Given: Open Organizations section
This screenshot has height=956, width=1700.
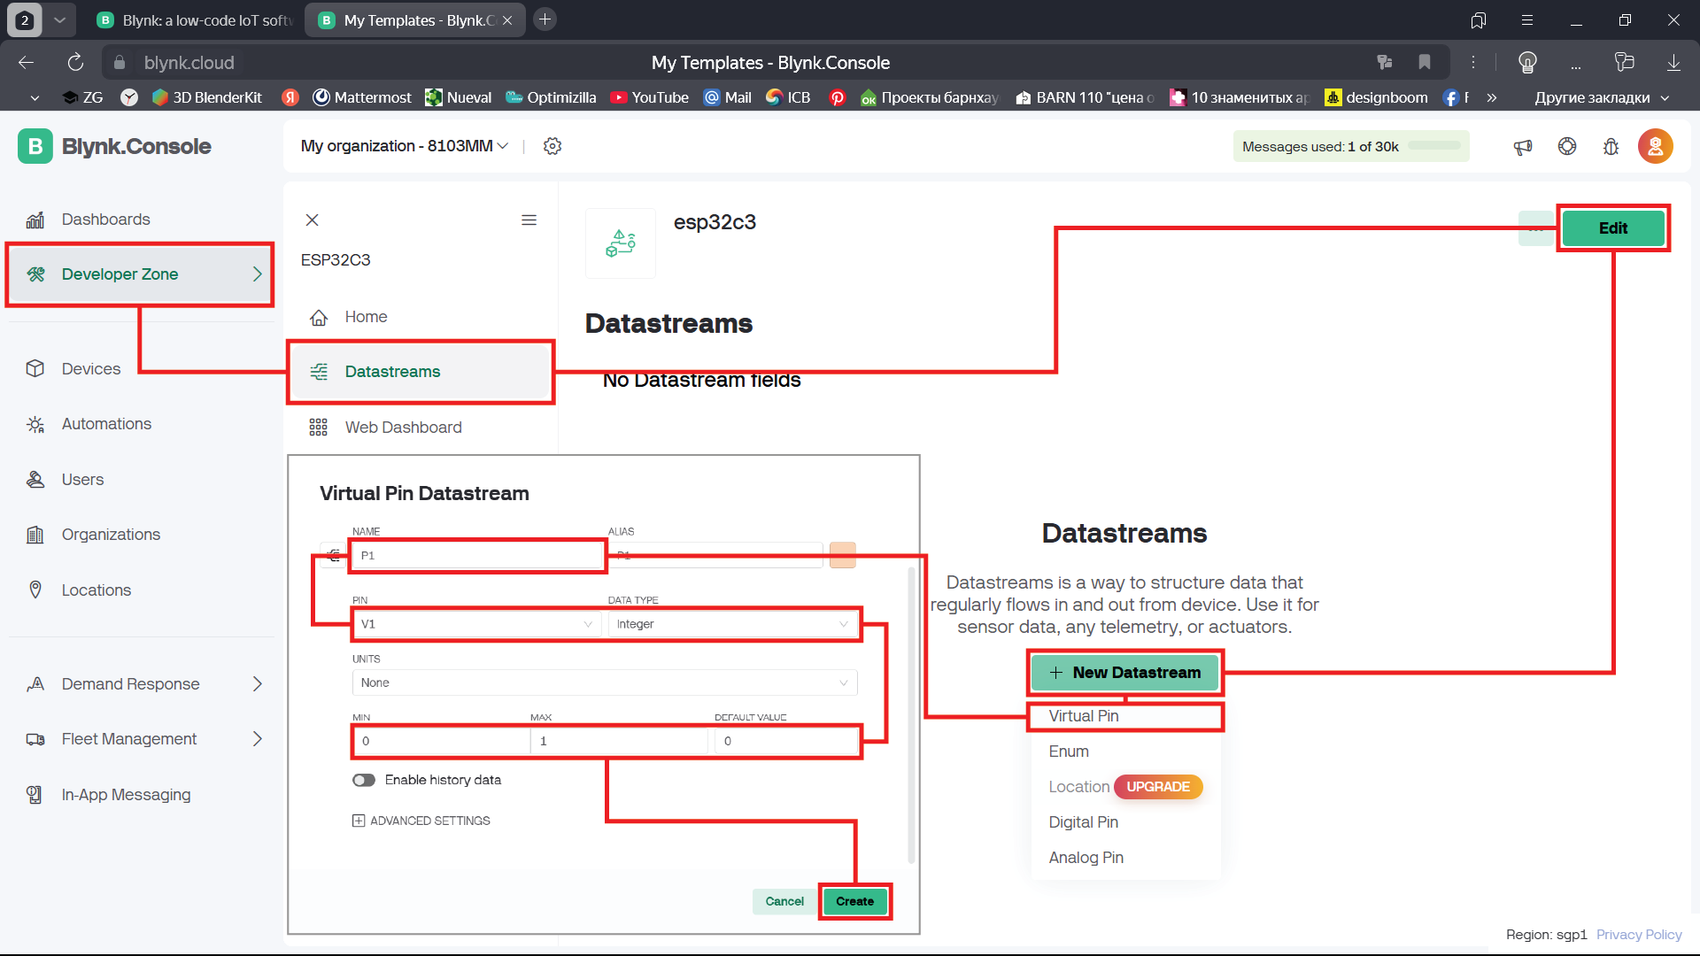Looking at the screenshot, I should 111,535.
